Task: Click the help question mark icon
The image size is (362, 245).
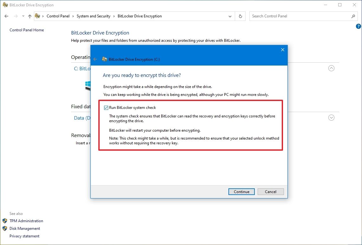Action: [x=358, y=27]
